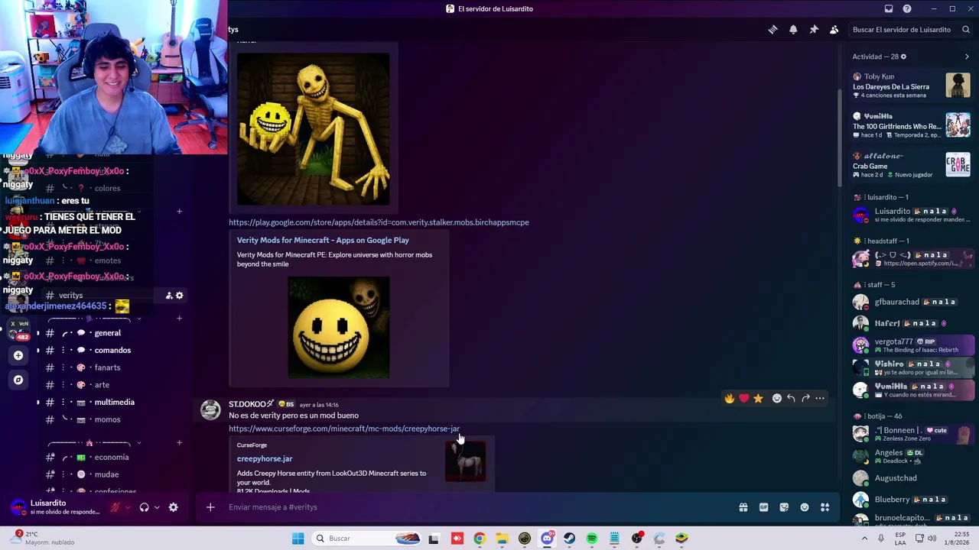Screen dimensions: 979x550
Task: Open the emoji picker in message bar
Action: coord(805,507)
